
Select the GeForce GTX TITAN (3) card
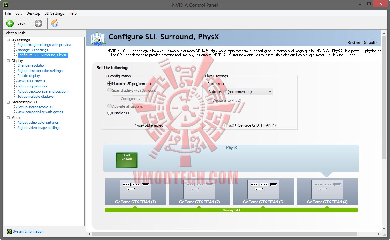pyautogui.click(x=263, y=192)
